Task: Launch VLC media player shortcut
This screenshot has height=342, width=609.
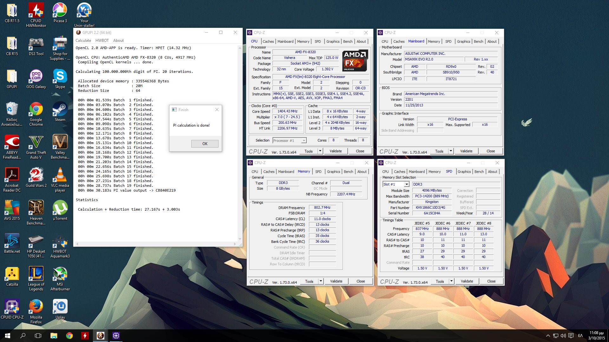Action: [x=60, y=180]
